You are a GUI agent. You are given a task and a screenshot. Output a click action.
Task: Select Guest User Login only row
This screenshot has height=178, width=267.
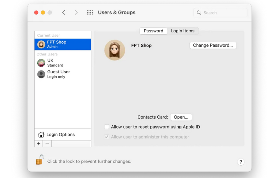click(x=63, y=74)
